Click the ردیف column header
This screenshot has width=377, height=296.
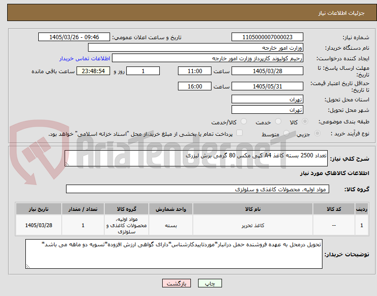[x=362, y=209]
